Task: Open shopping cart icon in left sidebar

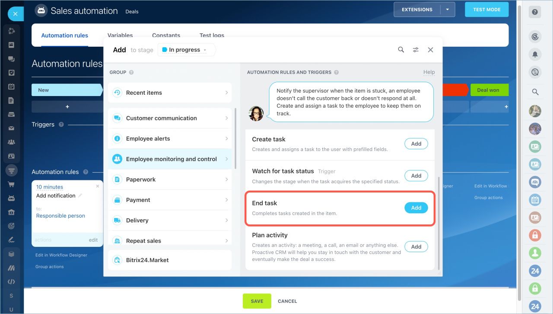Action: (x=12, y=184)
